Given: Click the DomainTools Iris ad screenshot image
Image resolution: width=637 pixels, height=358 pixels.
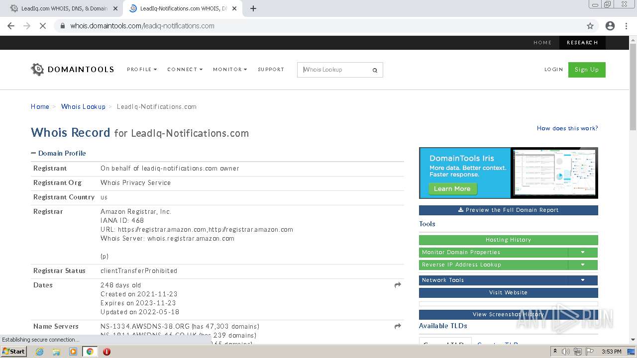Looking at the screenshot, I should pyautogui.click(x=554, y=173).
